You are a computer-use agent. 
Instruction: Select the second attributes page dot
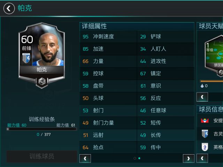point(139,158)
